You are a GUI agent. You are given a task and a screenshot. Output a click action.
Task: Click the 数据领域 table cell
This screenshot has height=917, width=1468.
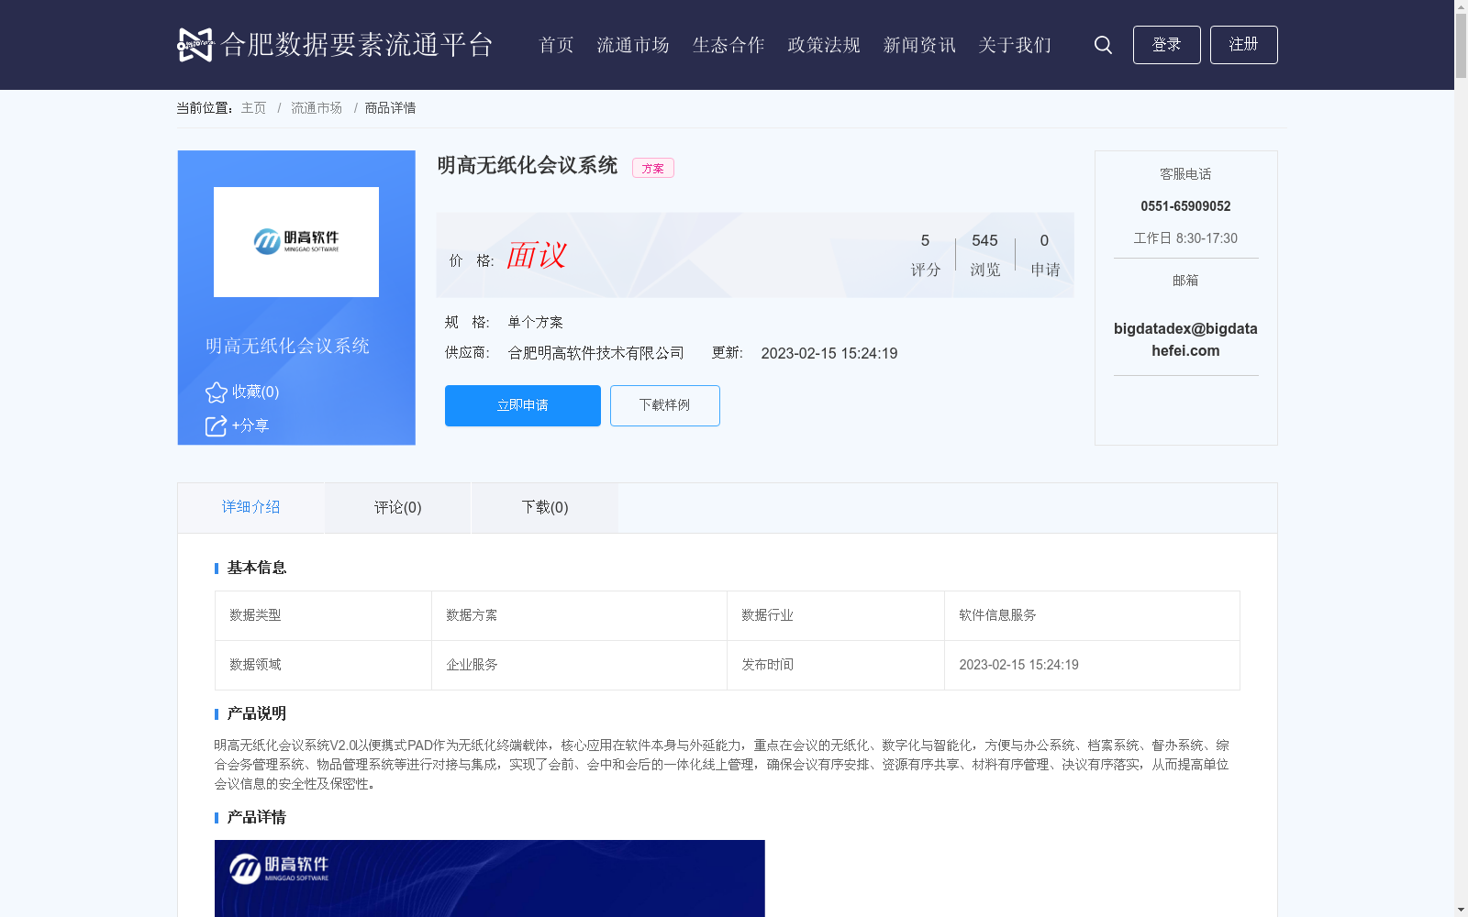coord(323,665)
